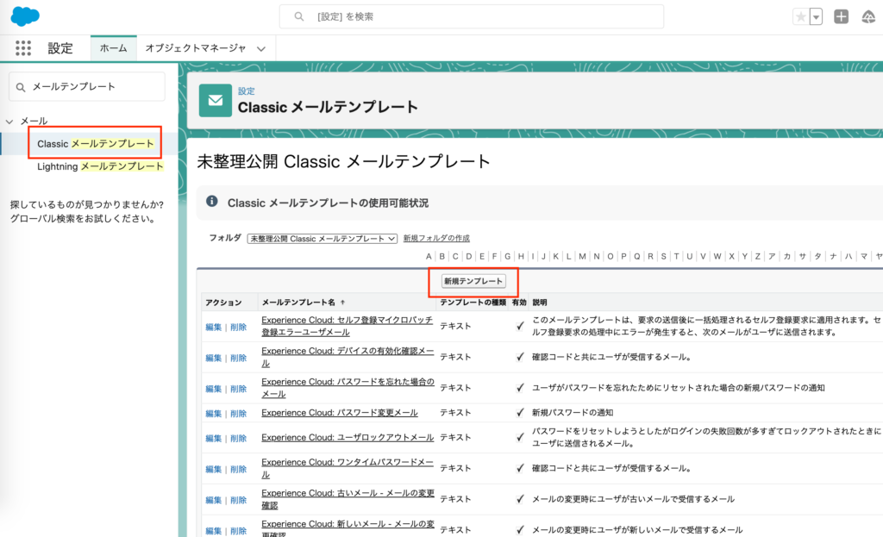Screen dimensions: 883x537
Task: Click the sort arrow beside メールテンプレート名
Action: pyautogui.click(x=343, y=303)
